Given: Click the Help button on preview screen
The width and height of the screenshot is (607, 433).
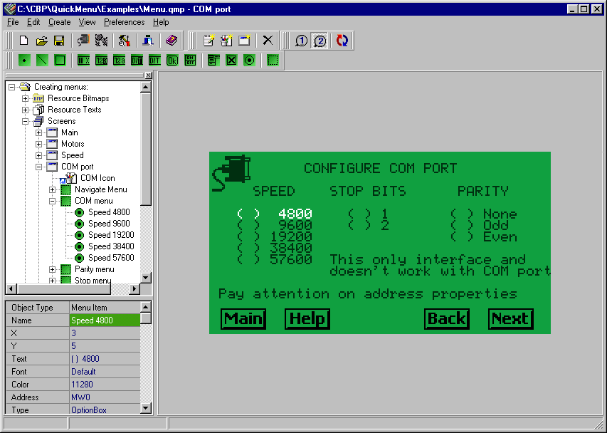Looking at the screenshot, I should (x=307, y=318).
